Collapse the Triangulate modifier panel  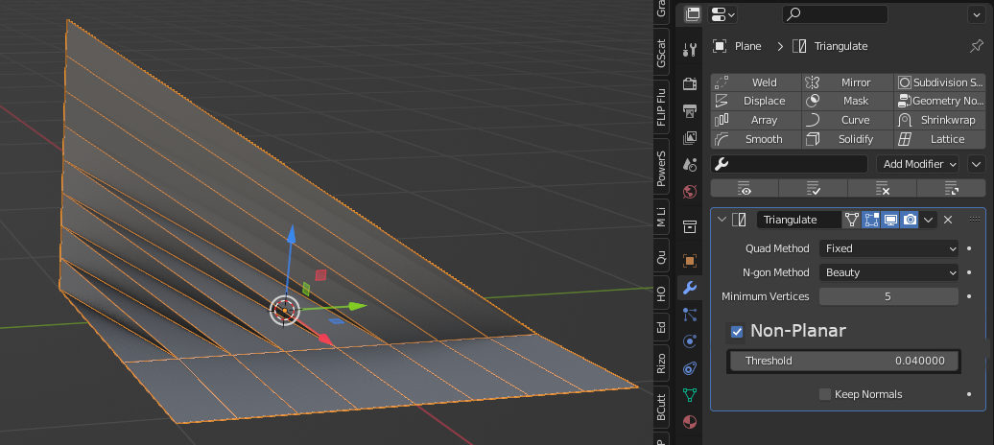point(721,220)
